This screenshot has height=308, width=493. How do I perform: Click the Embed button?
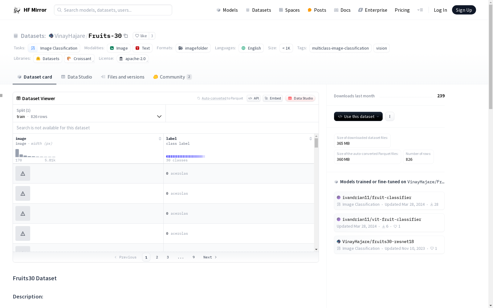[x=273, y=98]
